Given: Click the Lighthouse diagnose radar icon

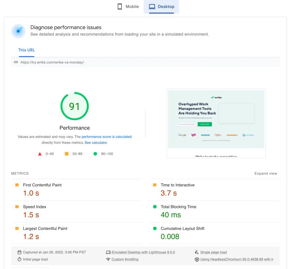Looking at the screenshot, I should (18, 31).
